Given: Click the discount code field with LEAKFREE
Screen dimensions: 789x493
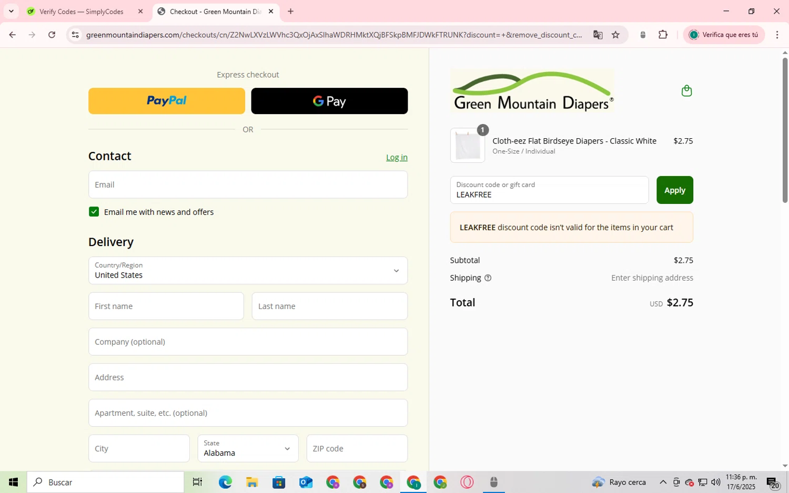Looking at the screenshot, I should (x=549, y=190).
